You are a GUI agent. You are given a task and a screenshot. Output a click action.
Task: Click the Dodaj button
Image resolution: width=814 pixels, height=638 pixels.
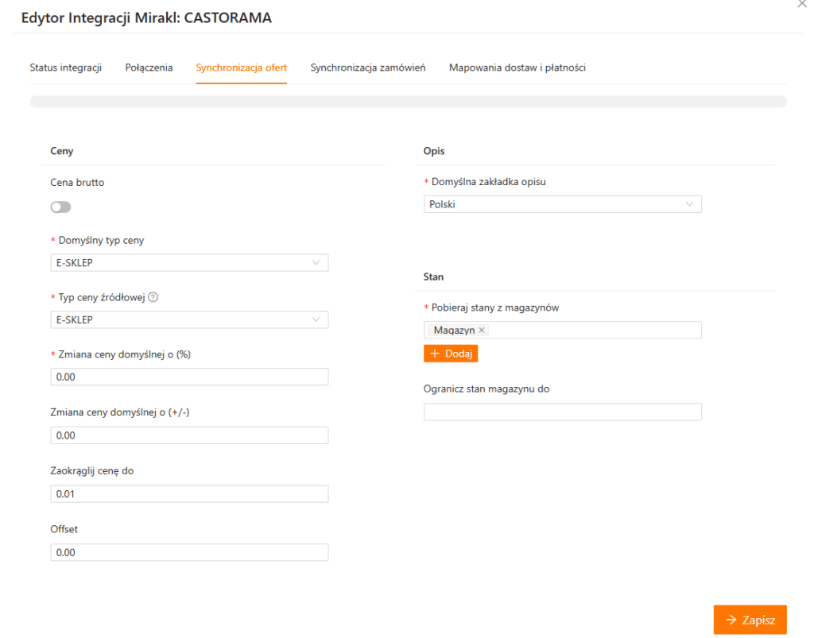(x=451, y=354)
